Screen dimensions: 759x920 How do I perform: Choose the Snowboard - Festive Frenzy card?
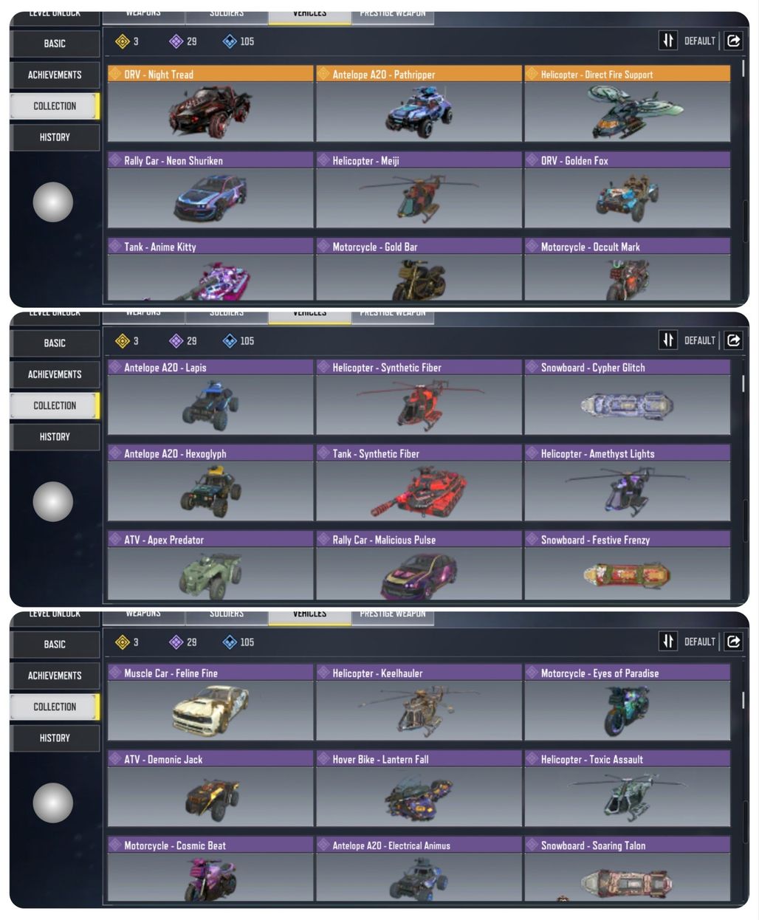pyautogui.click(x=627, y=566)
